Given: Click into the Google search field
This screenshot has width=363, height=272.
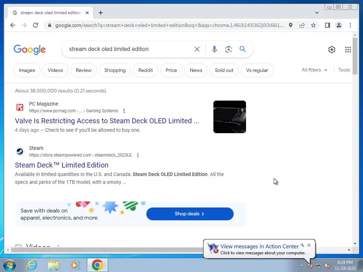Looking at the screenshot, I should (x=130, y=49).
